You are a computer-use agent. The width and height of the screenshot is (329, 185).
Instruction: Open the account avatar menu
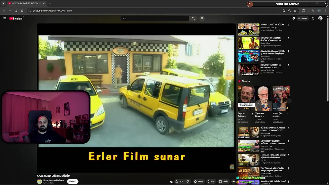[320, 18]
